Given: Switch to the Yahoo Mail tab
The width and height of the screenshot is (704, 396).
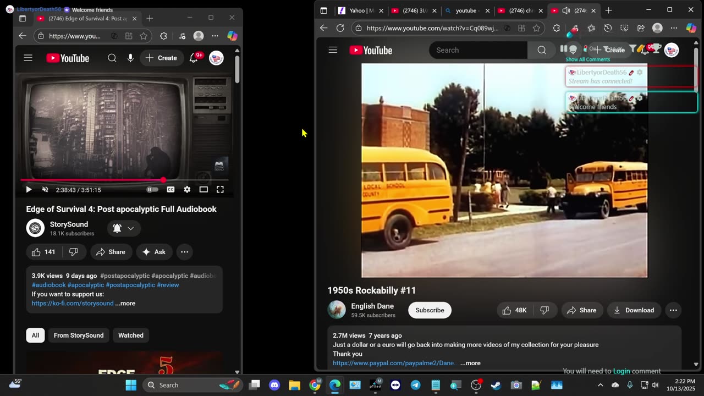Looking at the screenshot, I should point(360,10).
